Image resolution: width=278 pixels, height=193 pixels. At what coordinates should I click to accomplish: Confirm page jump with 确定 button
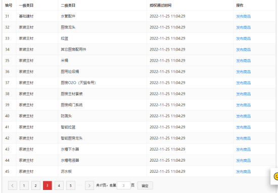pyautogui.click(x=145, y=185)
